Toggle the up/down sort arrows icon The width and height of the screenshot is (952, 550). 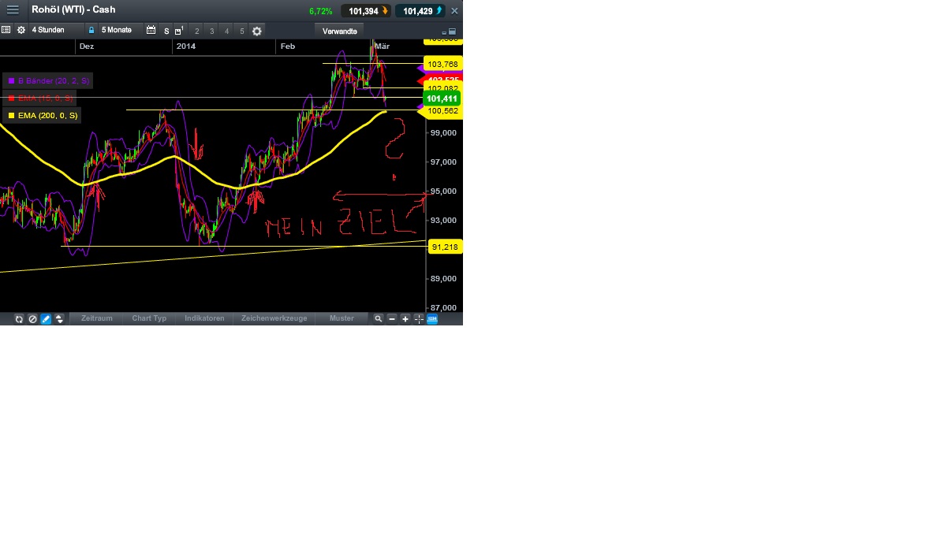(x=59, y=318)
